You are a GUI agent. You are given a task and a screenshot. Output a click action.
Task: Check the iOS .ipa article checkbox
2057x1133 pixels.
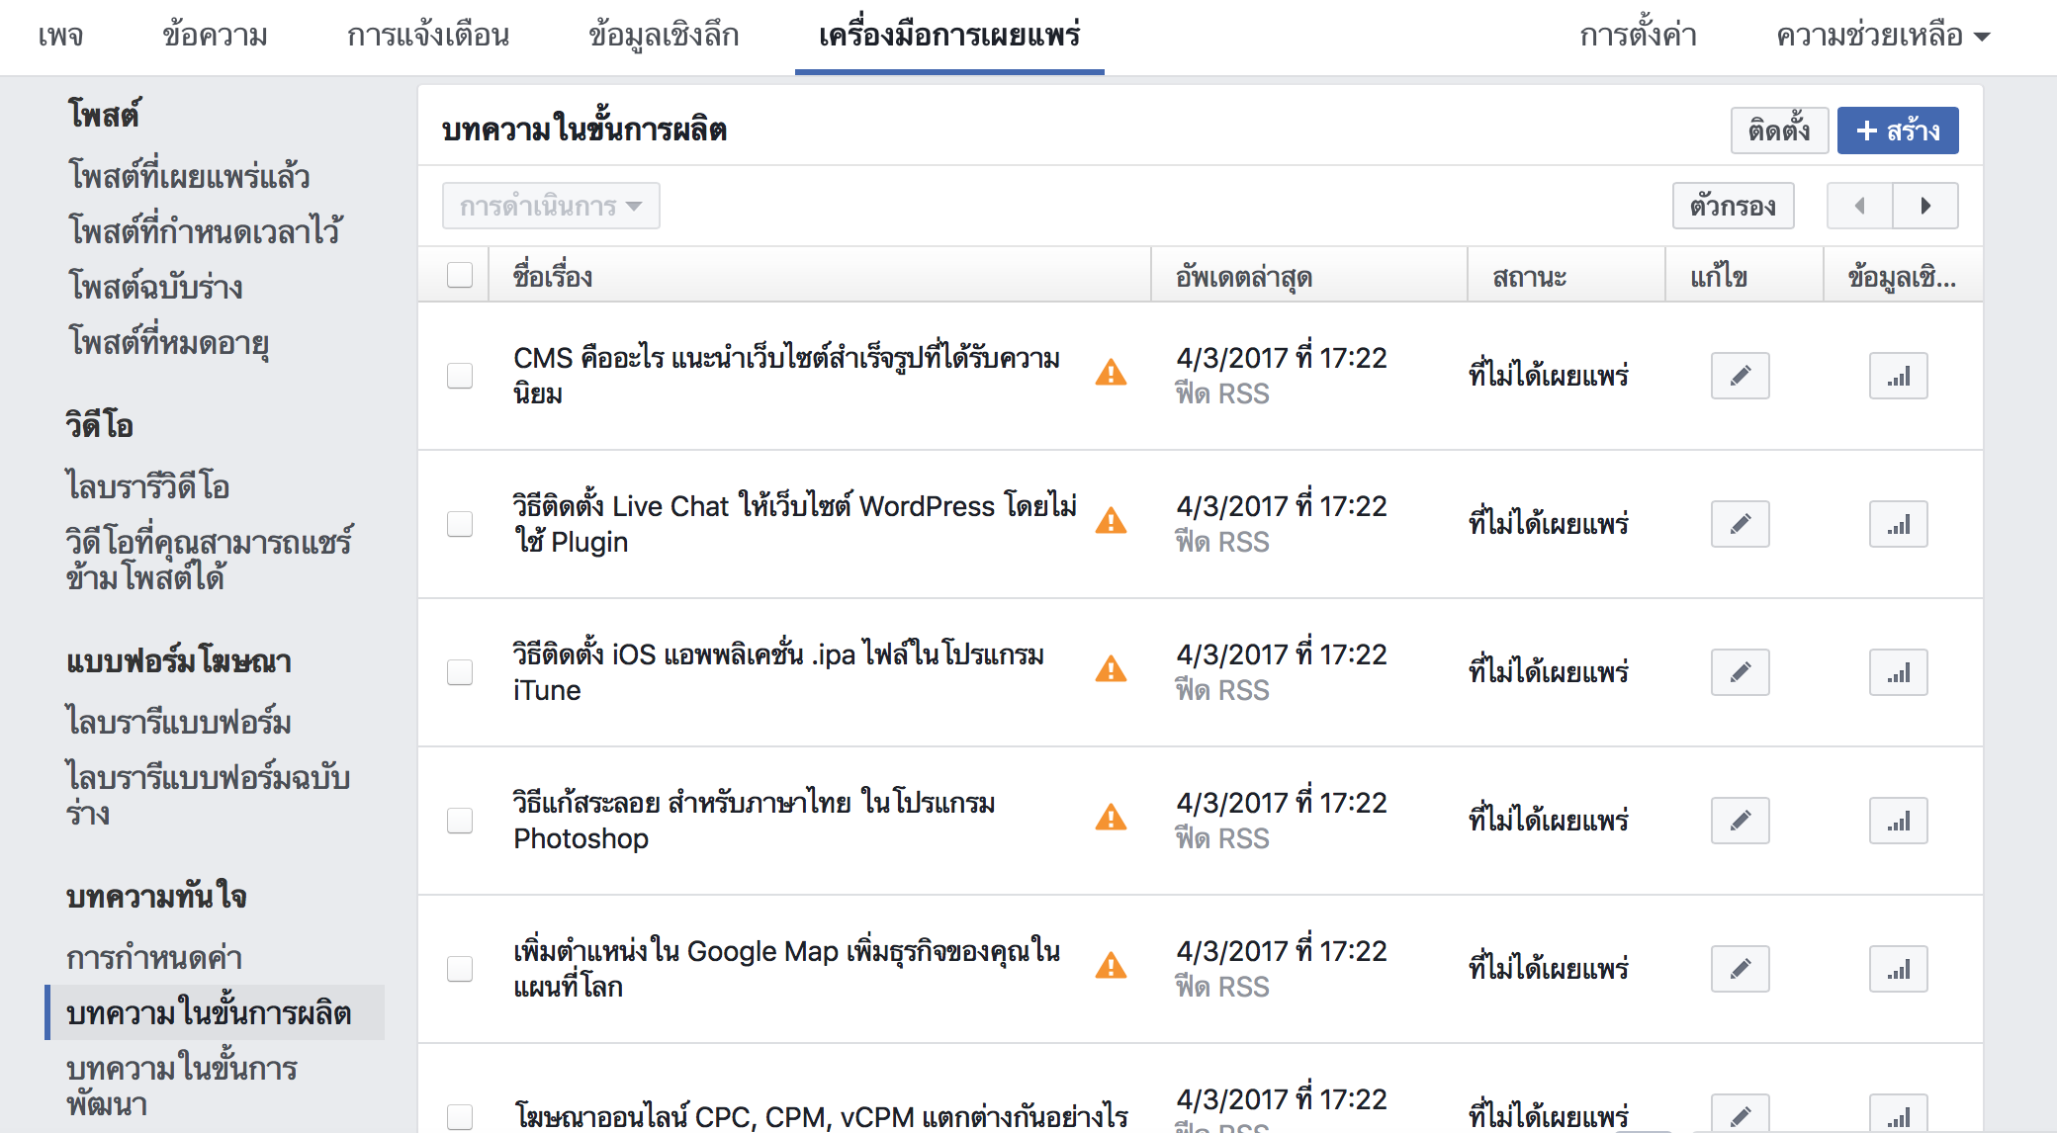coord(460,672)
